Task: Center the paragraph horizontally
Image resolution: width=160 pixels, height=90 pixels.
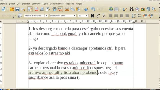Action: (116, 16)
